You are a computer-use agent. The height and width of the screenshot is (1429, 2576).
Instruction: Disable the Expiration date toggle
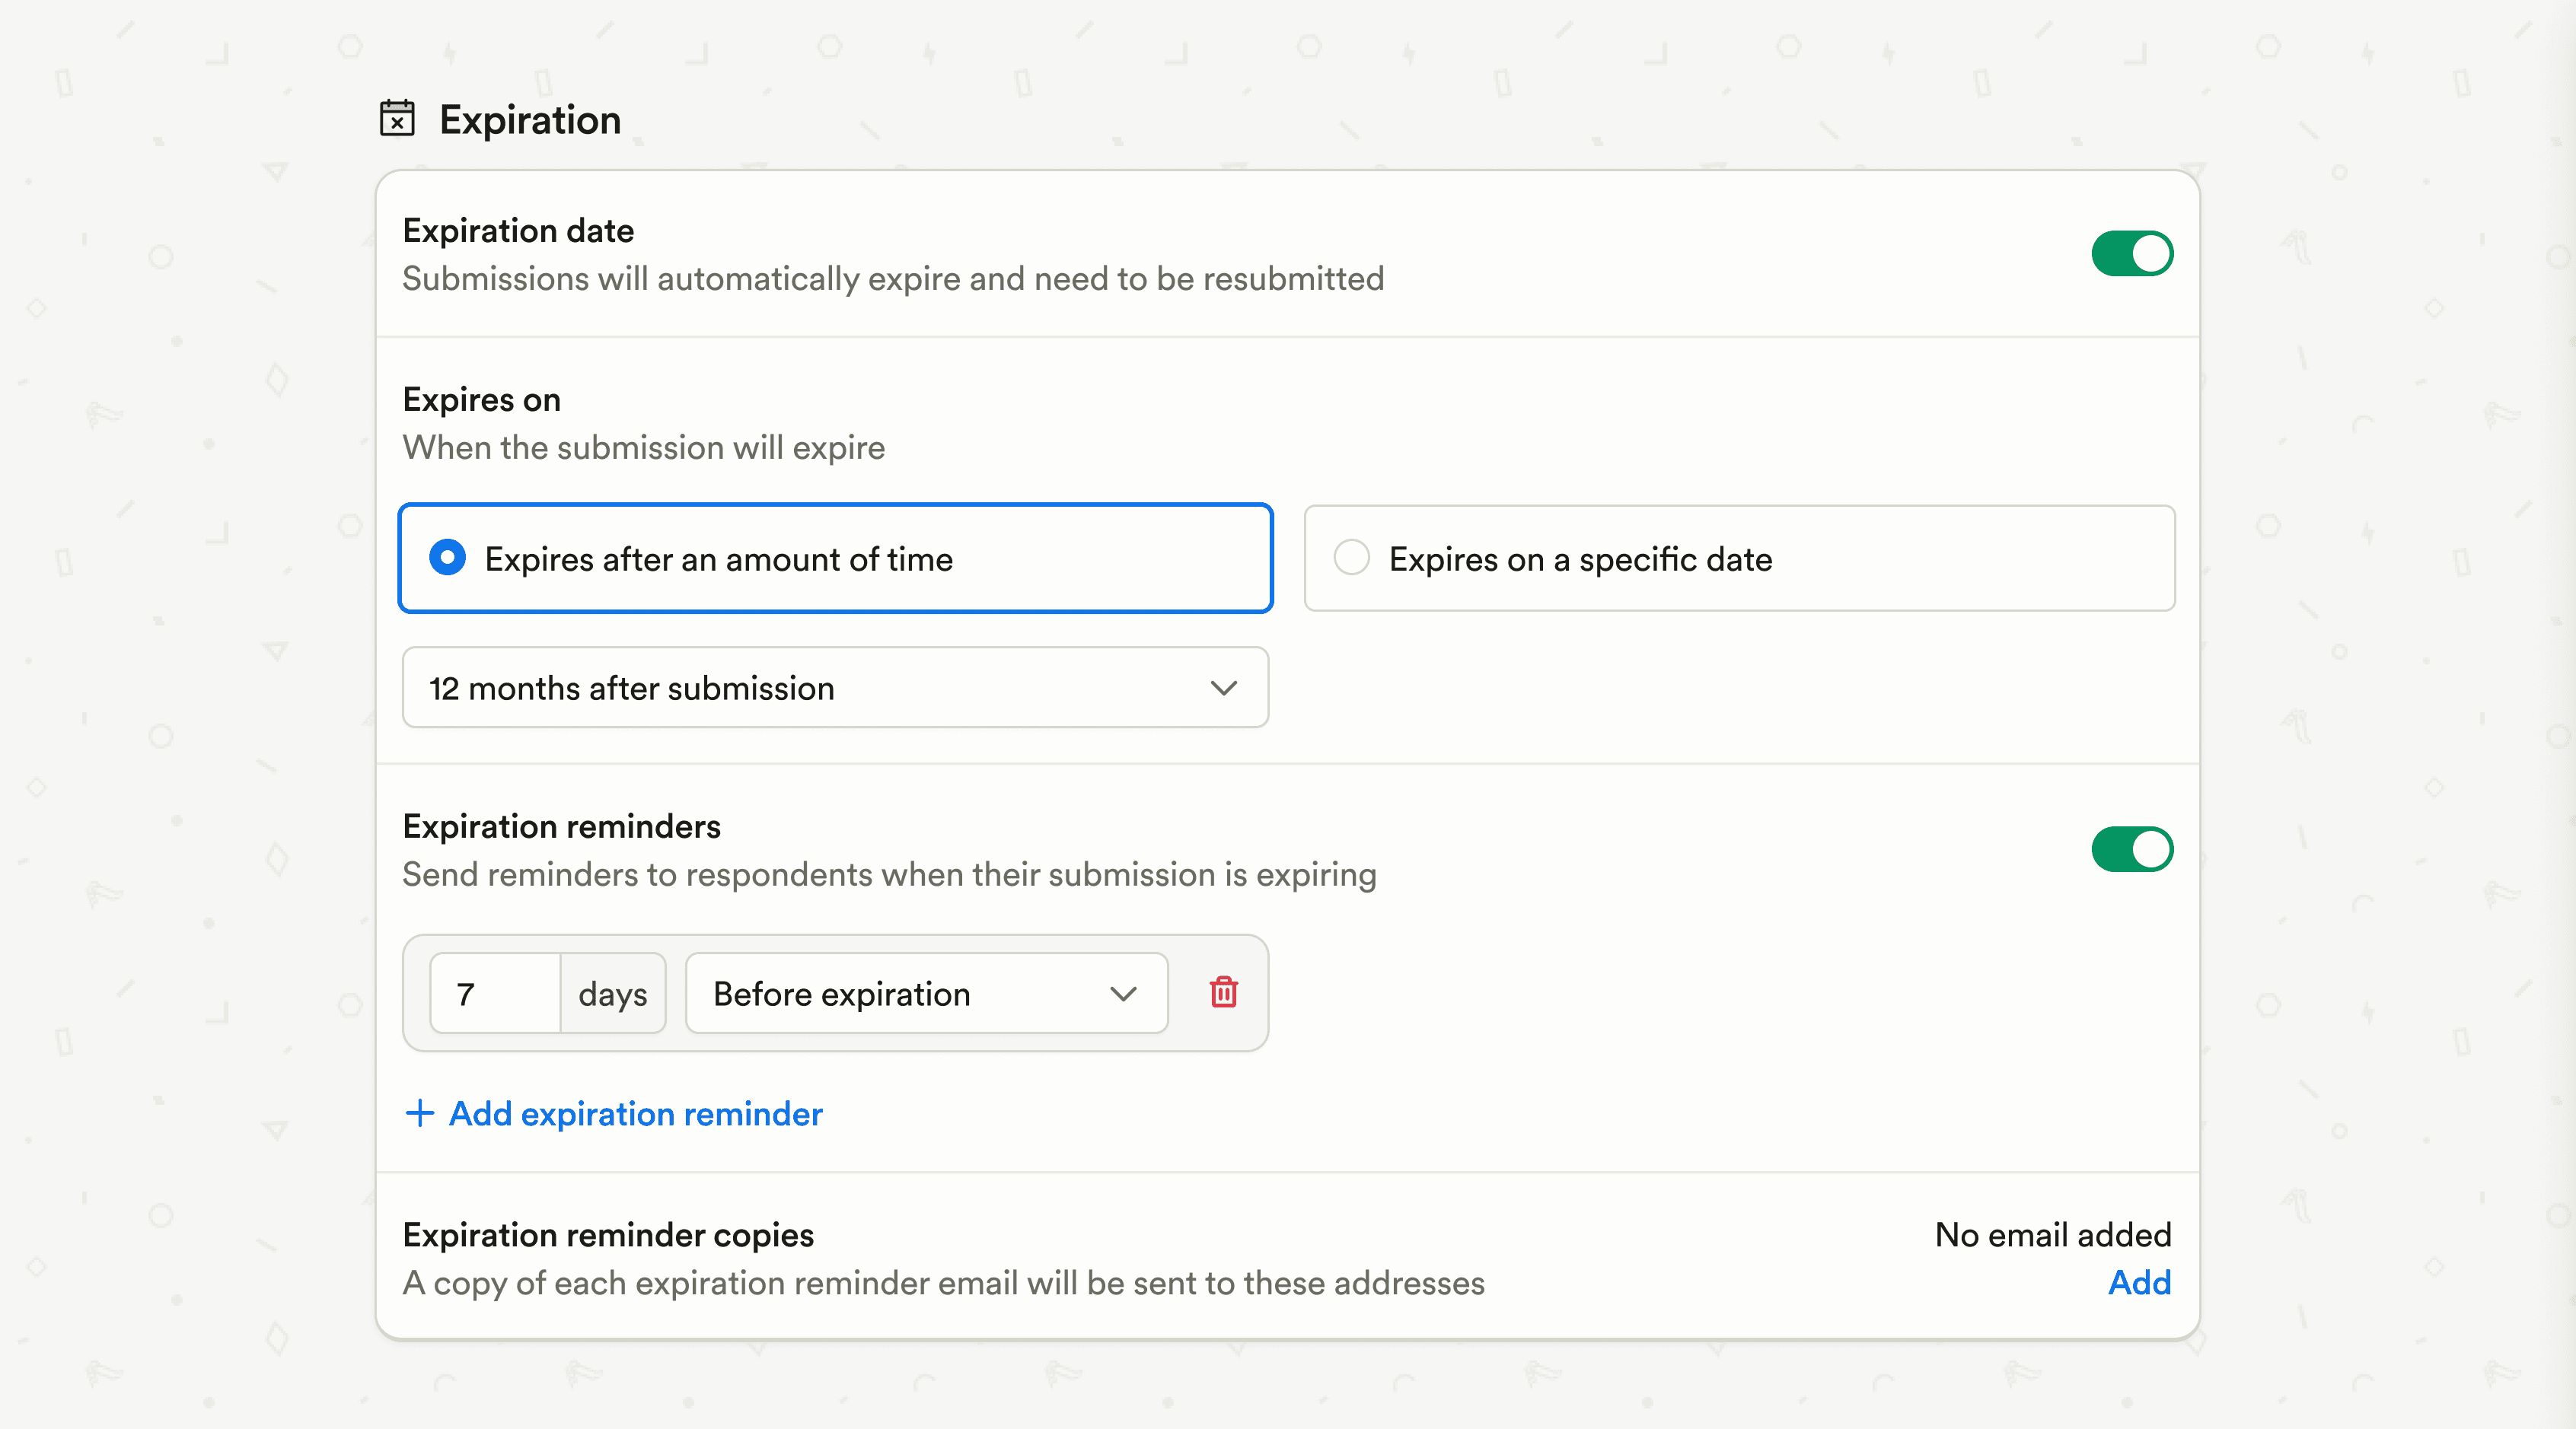coord(2131,254)
